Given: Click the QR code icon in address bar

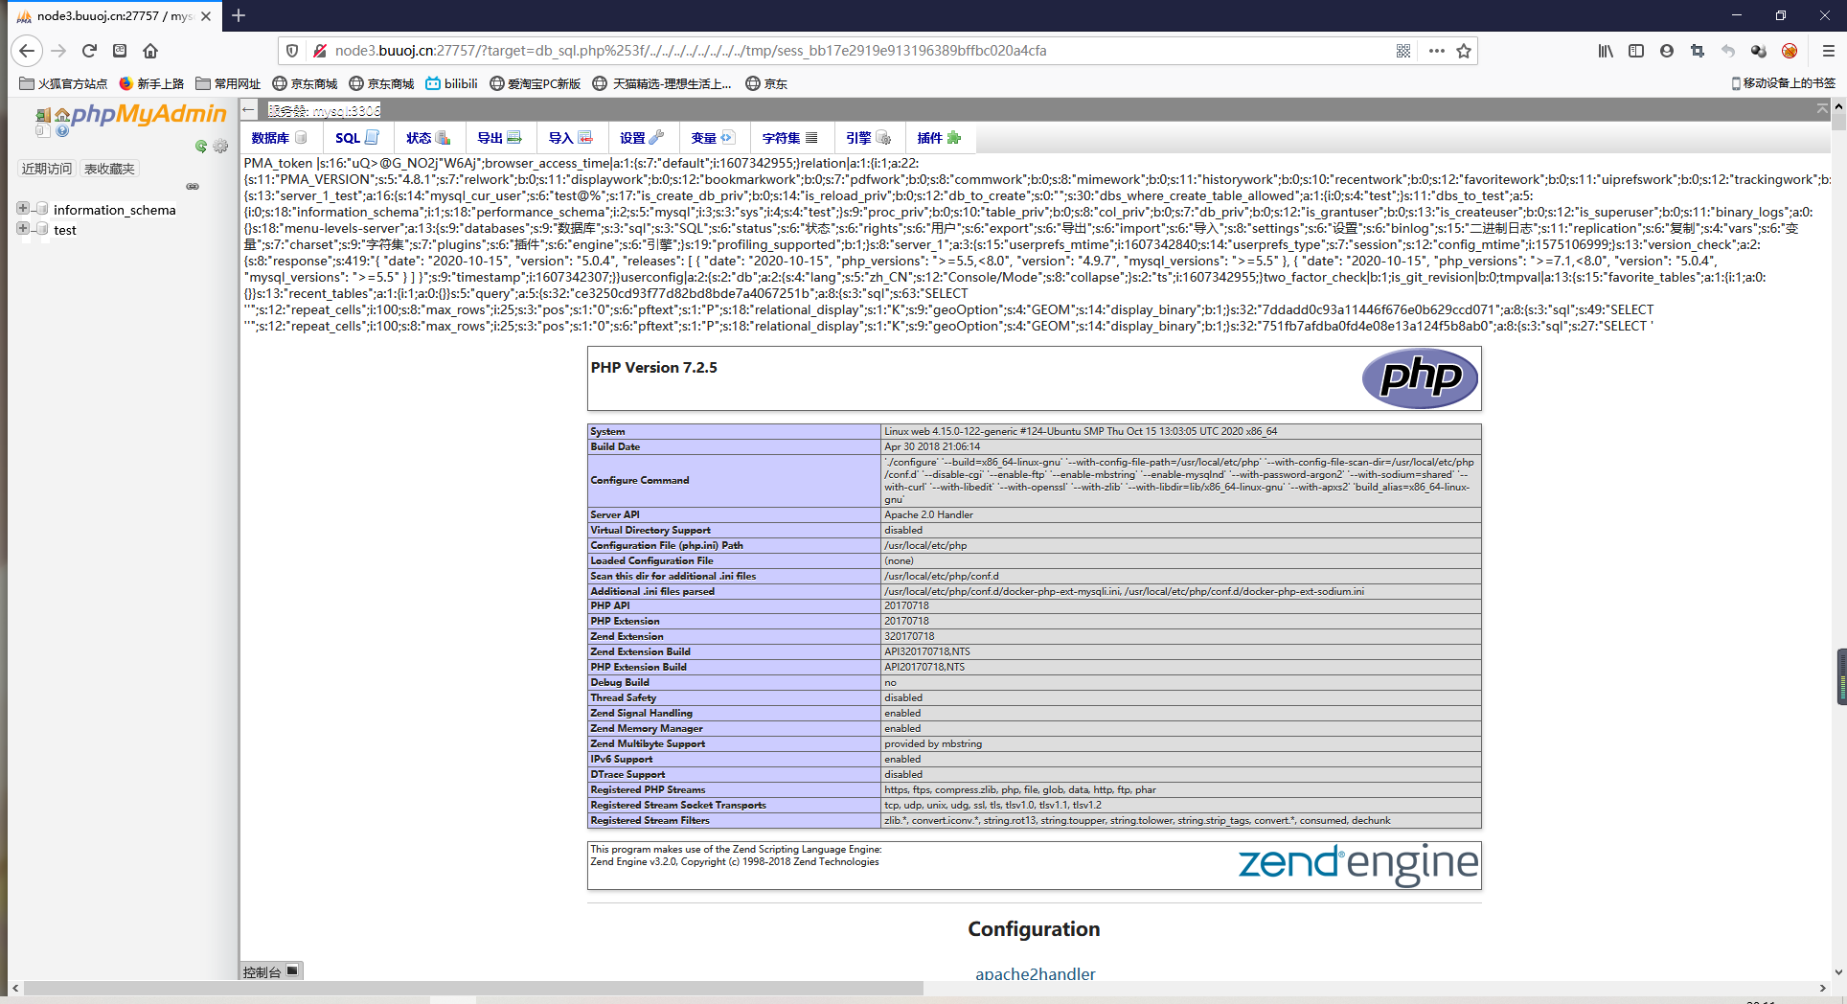Looking at the screenshot, I should pyautogui.click(x=1403, y=51).
